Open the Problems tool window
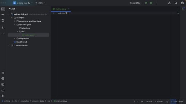Screen dimensions: 186x104 coord(3,90)
